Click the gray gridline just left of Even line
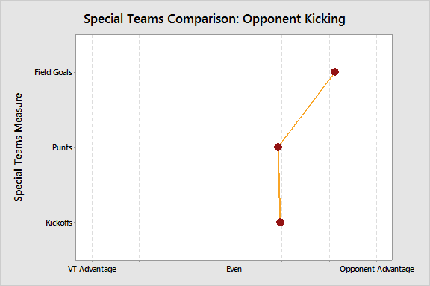 187,147
